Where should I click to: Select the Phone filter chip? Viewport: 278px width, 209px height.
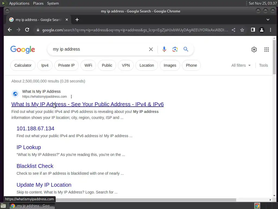tap(191, 65)
